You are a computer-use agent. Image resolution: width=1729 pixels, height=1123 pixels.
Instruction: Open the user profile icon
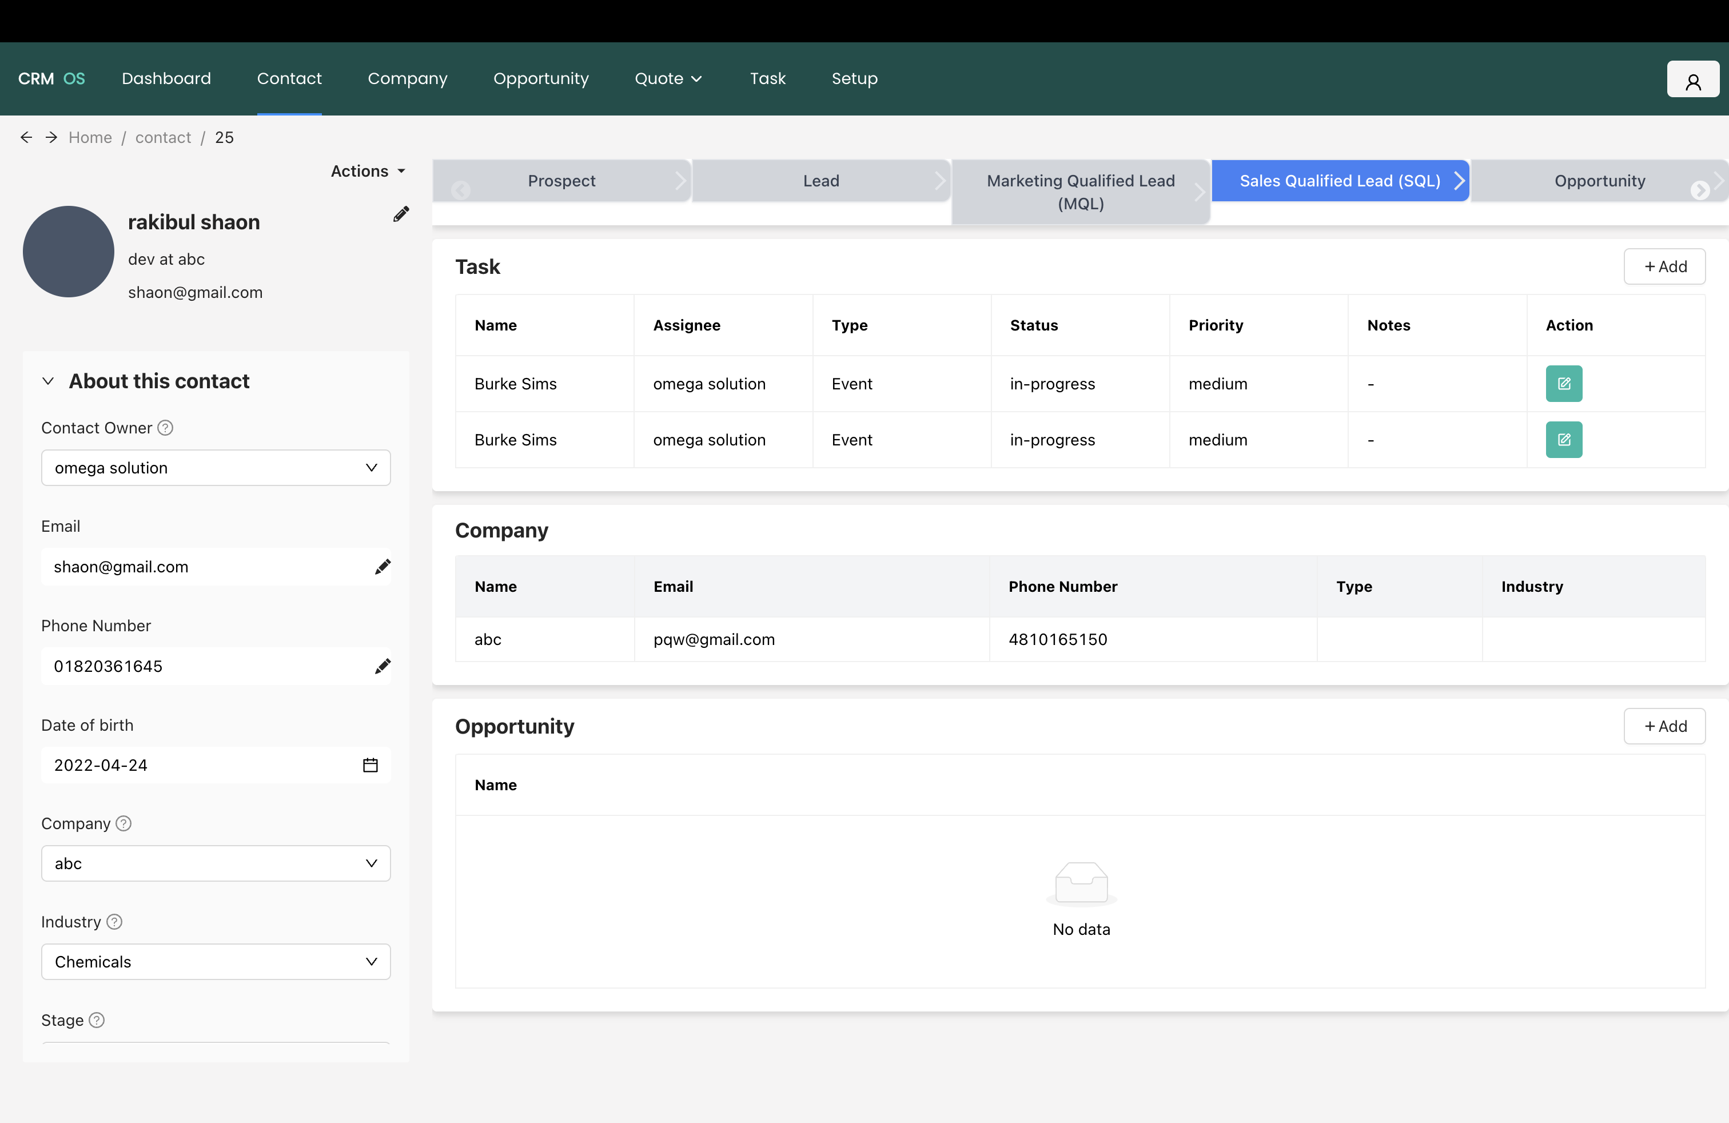click(x=1692, y=78)
